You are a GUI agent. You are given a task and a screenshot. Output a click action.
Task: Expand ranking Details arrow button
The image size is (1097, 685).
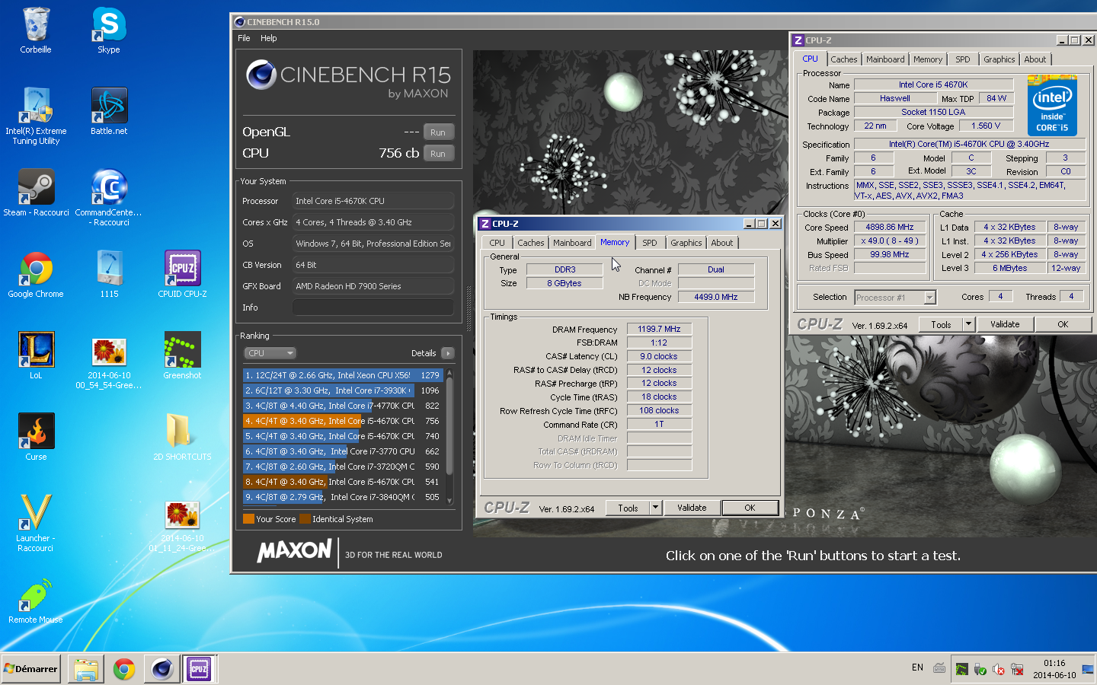448,353
